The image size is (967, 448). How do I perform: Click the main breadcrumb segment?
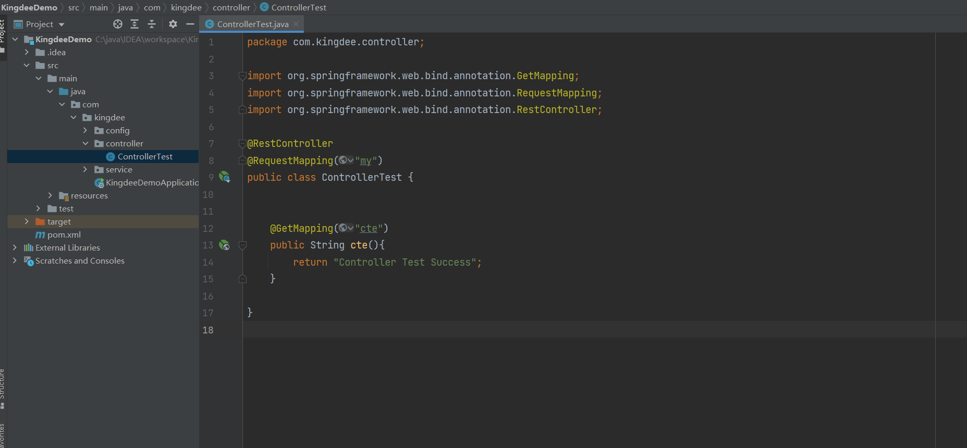pyautogui.click(x=99, y=7)
